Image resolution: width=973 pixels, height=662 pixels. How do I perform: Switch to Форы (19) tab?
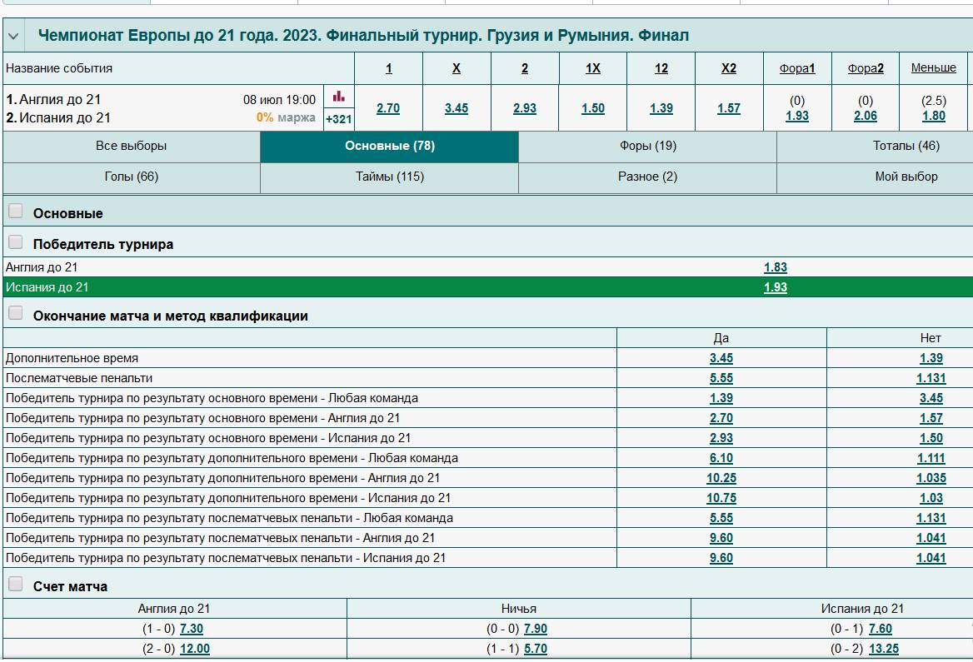[x=647, y=146]
